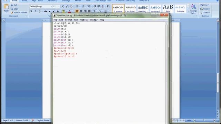221x124 pixels.
Task: Apply the No Spacing style
Action: coord(131,9)
